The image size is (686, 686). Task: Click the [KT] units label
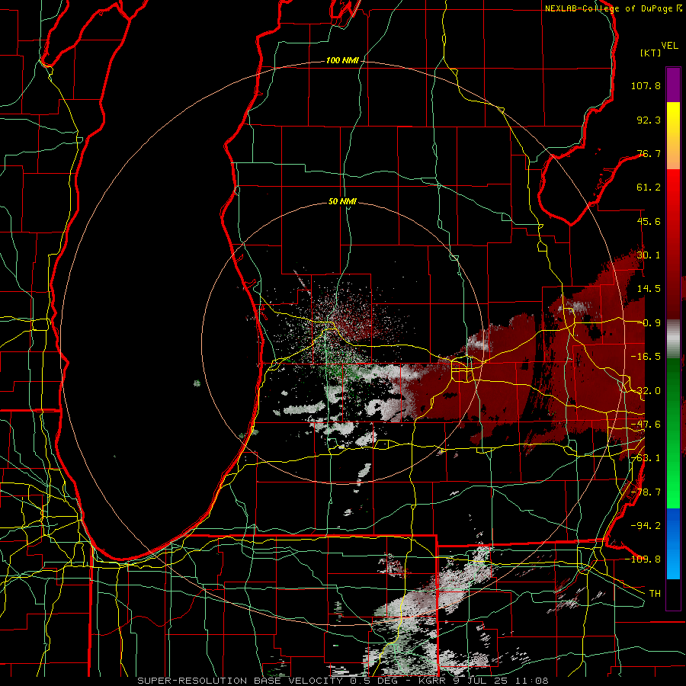point(650,53)
